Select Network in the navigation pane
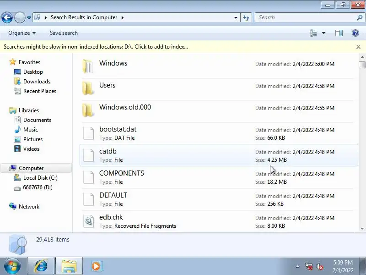Viewport: 366px width, 275px height. (29, 207)
